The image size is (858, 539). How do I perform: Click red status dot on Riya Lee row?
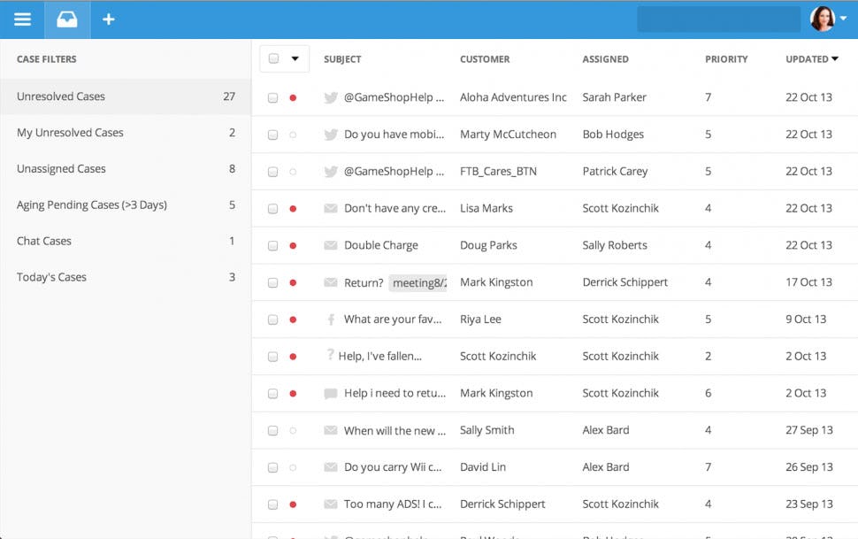point(293,320)
